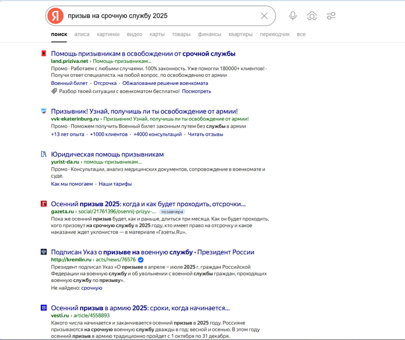Click 'acts/news/76576' path of kremlin.ru
This screenshot has width=405, height=340.
[x=116, y=260]
